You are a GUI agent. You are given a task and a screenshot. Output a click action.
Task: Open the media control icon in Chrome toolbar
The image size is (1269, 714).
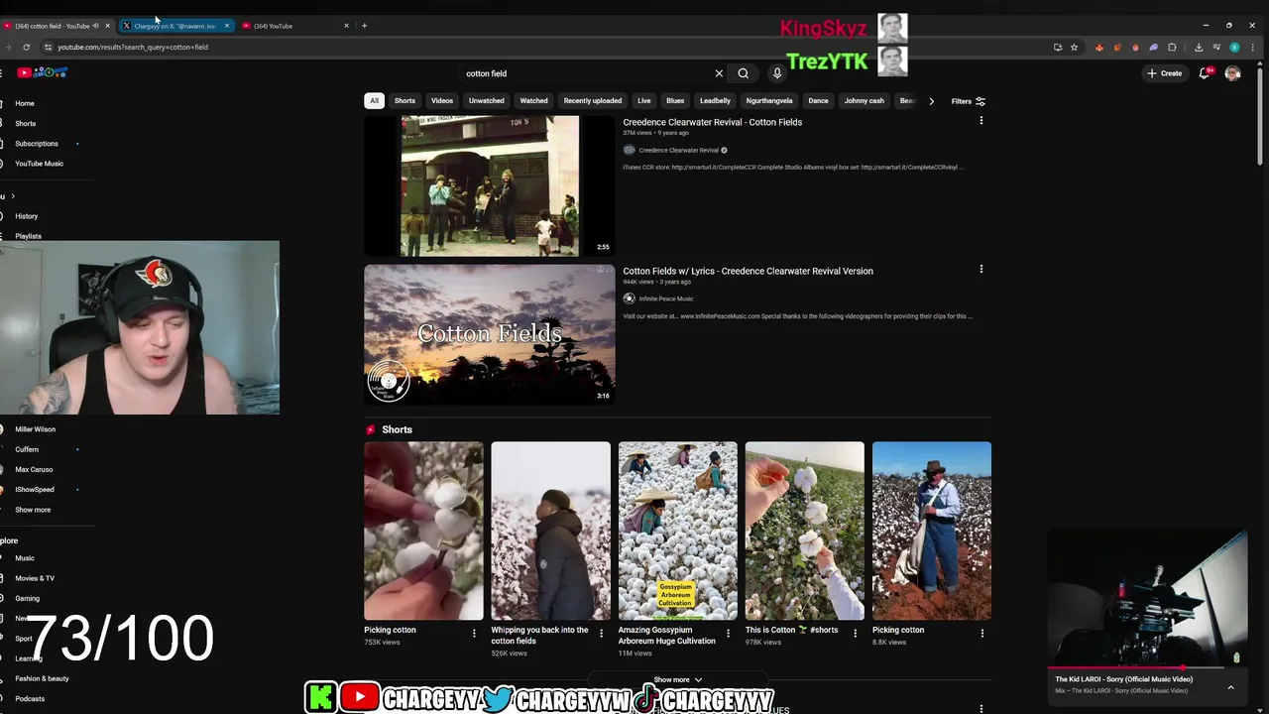click(x=1216, y=47)
